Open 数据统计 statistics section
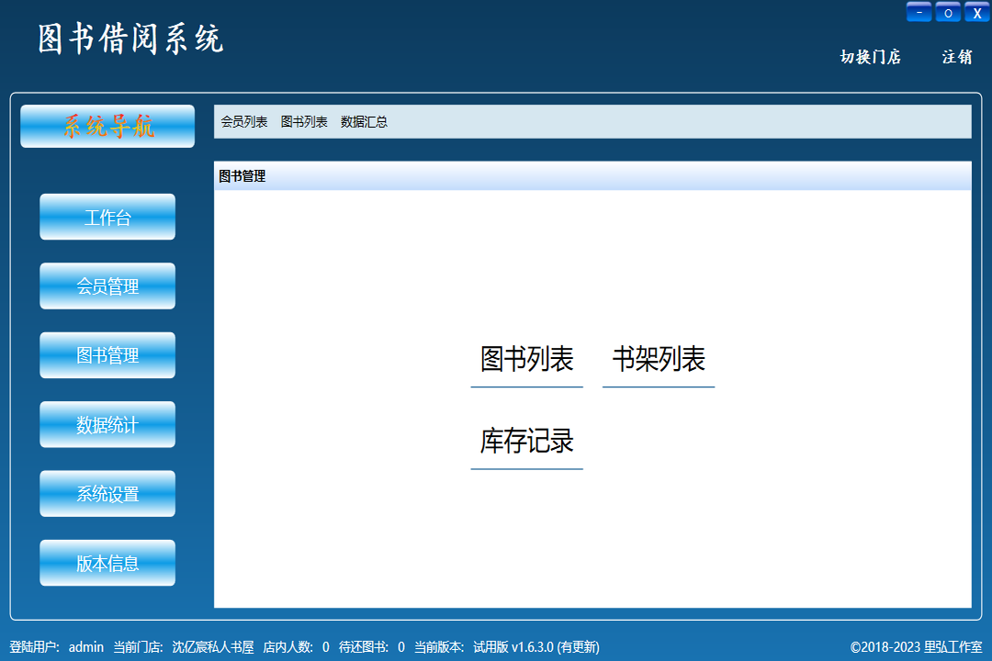This screenshot has height=661, width=992. coord(107,424)
